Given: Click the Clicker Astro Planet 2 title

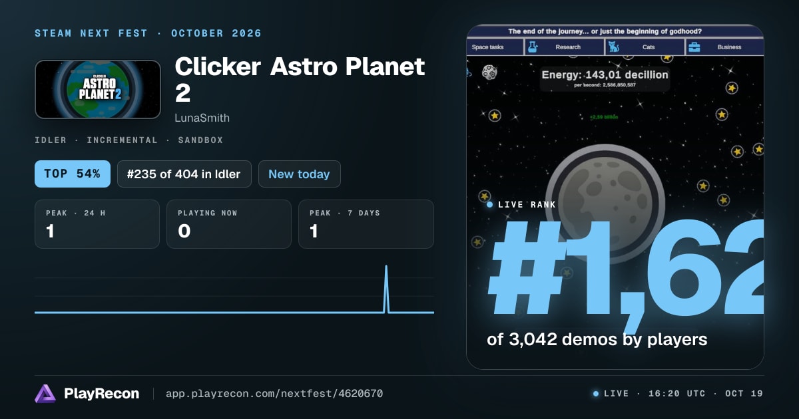Looking at the screenshot, I should click(x=300, y=79).
